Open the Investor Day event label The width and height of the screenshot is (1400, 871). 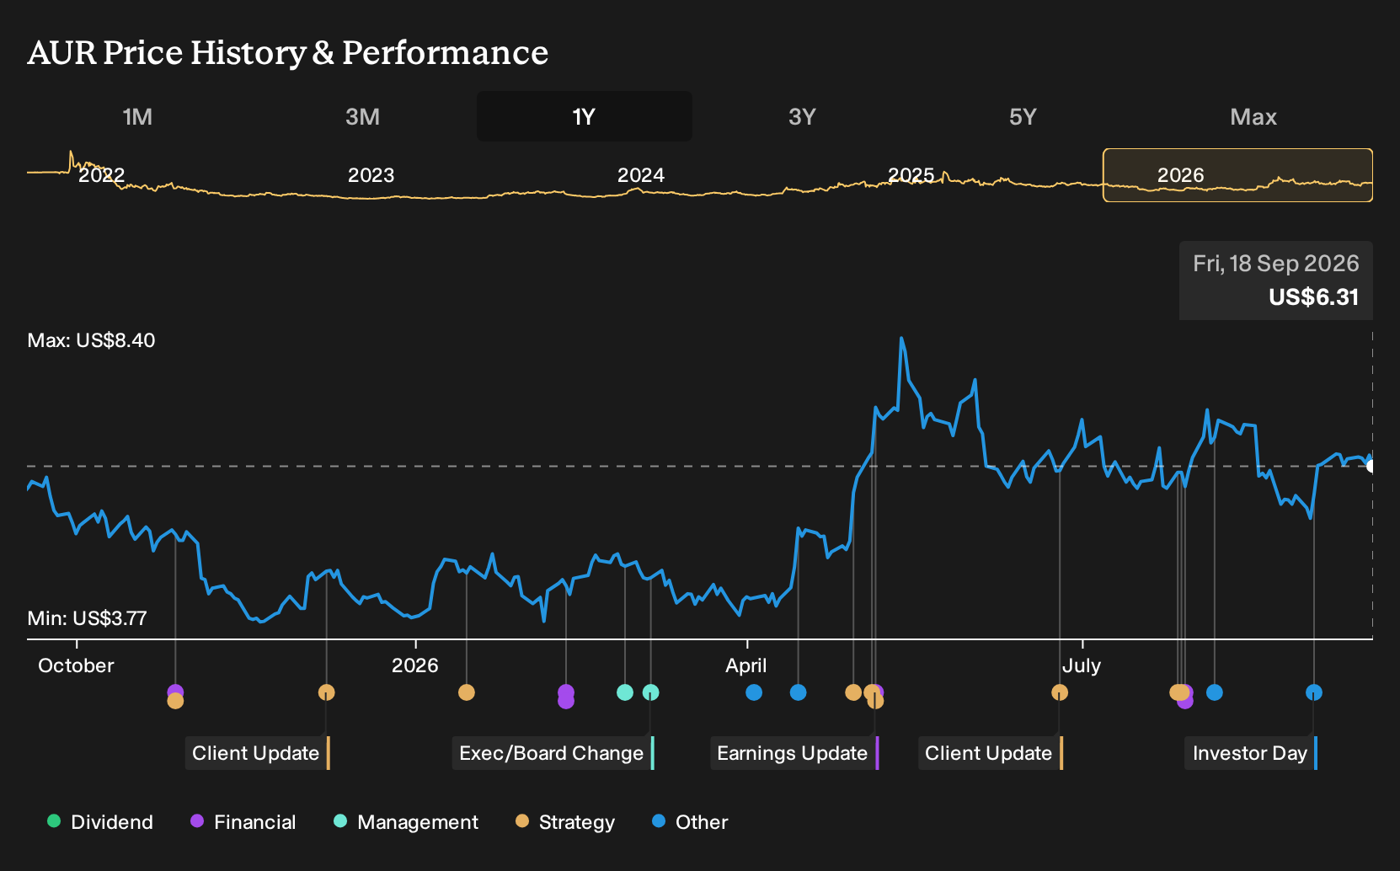point(1252,753)
